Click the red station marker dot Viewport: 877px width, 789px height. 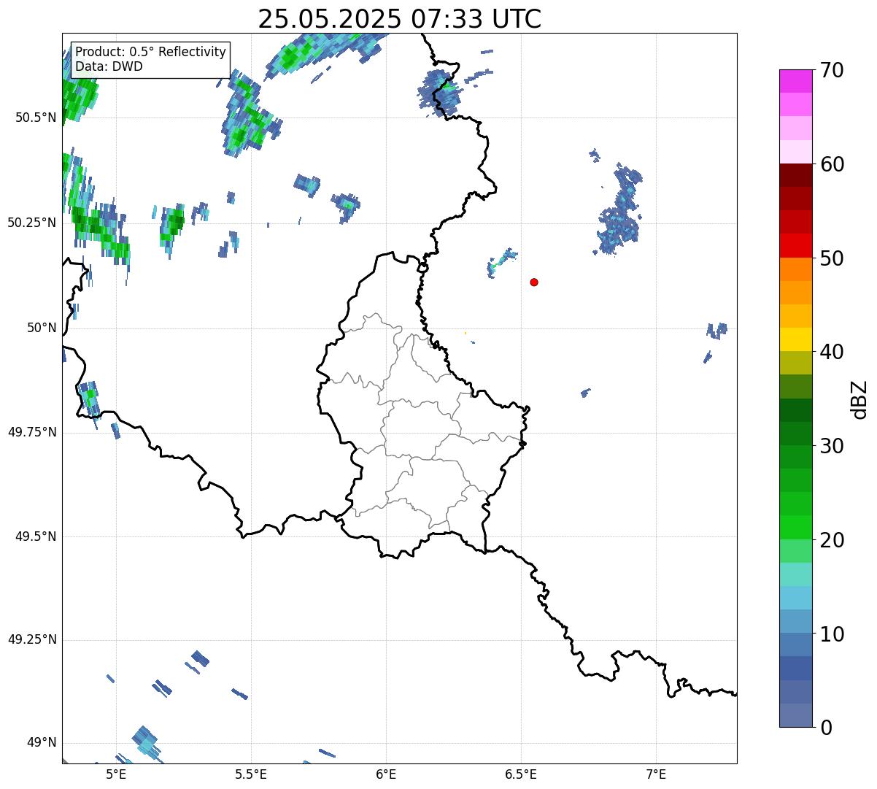point(534,282)
